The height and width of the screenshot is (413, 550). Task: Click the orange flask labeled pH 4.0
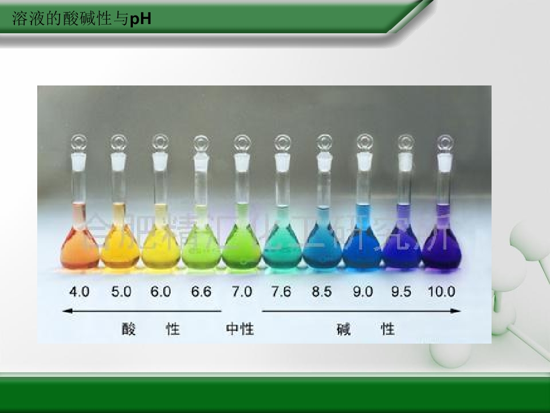(79, 247)
